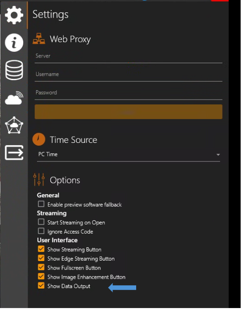
Task: Expand the PC Time dropdown arrow
Action: click(218, 155)
